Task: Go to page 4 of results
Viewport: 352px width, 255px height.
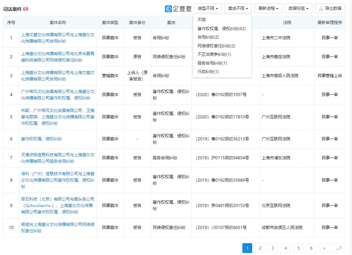Action: 285,248
